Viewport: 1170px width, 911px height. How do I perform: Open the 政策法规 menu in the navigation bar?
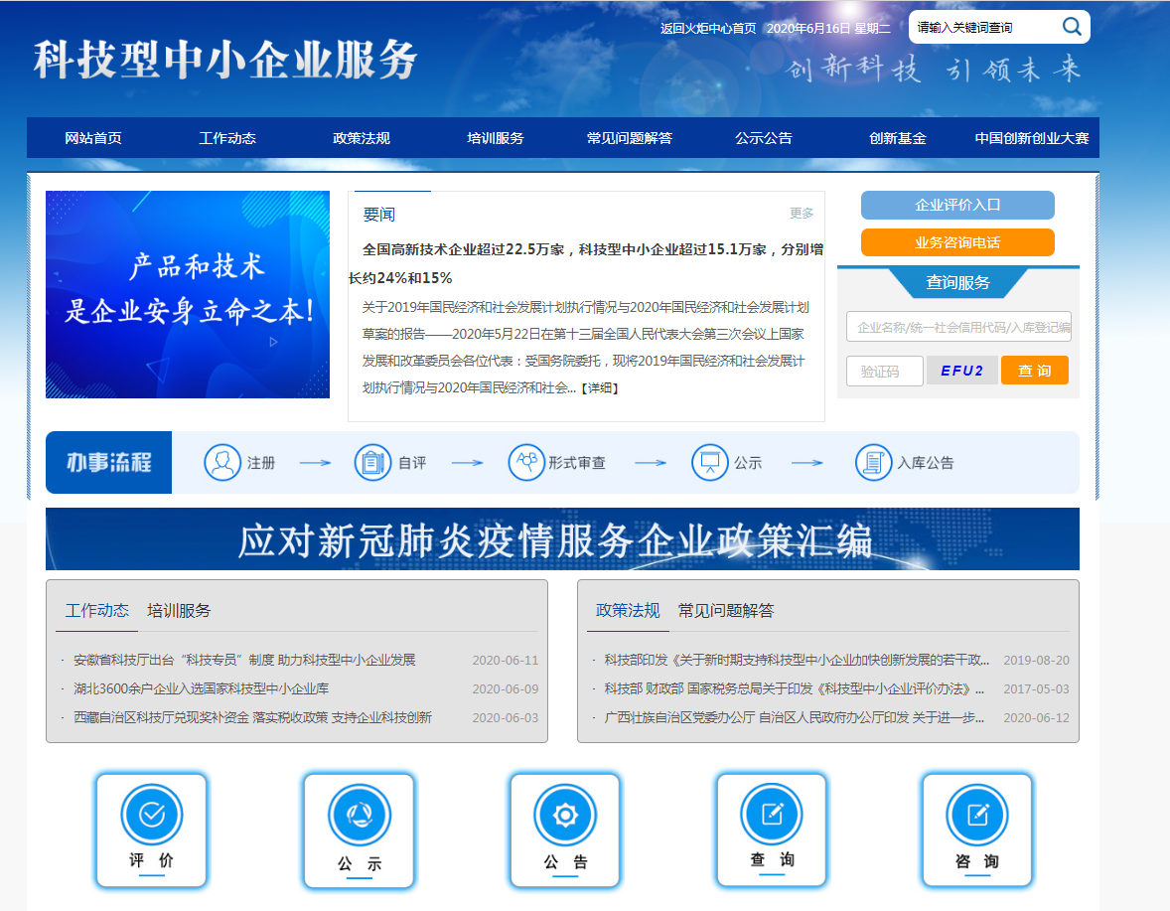coord(361,138)
